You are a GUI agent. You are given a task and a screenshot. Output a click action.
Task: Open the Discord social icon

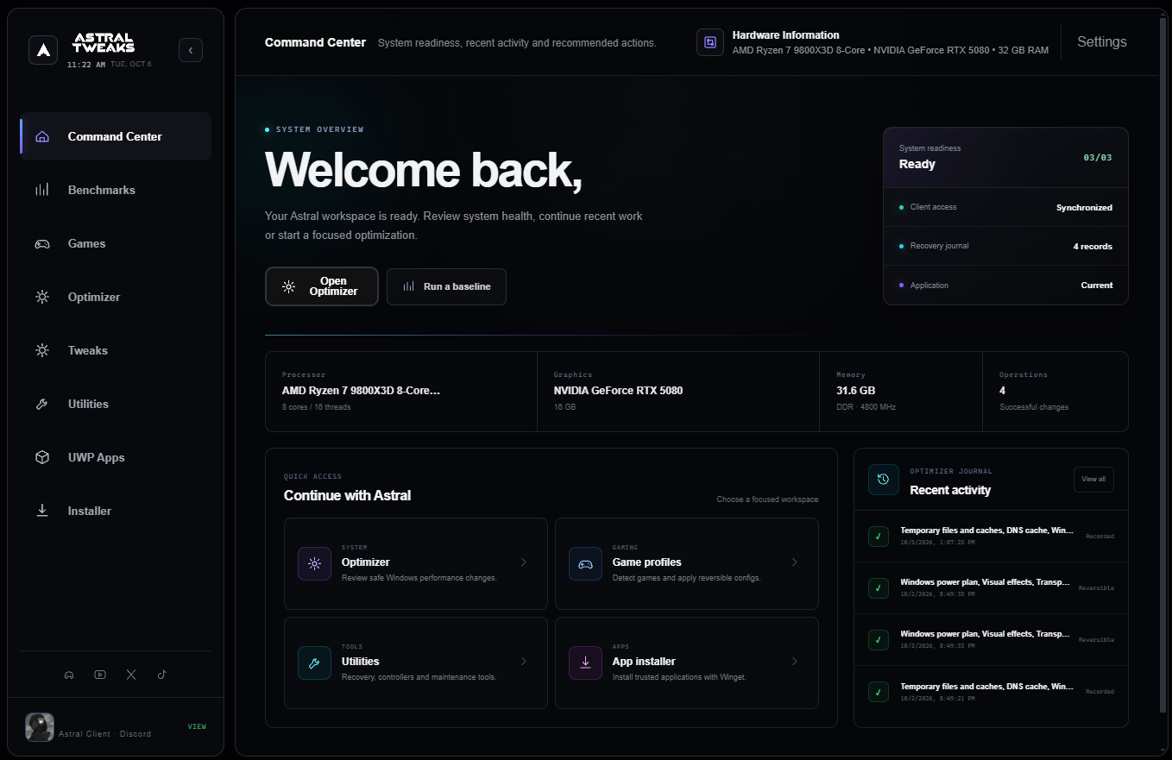[70, 675]
